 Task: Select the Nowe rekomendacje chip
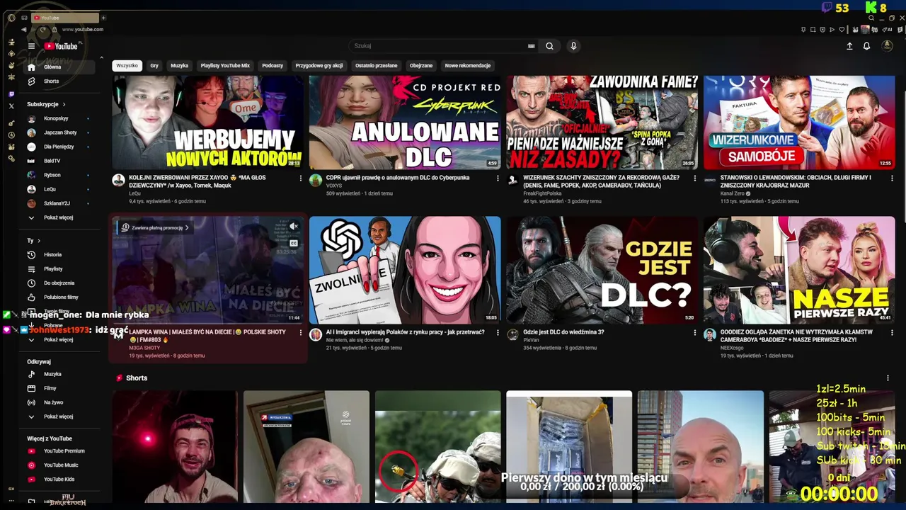pyautogui.click(x=468, y=66)
